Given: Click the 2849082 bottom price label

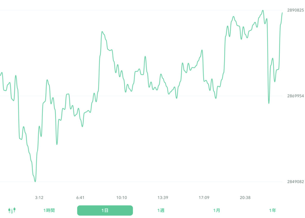Looking at the screenshot, I should point(295,182).
